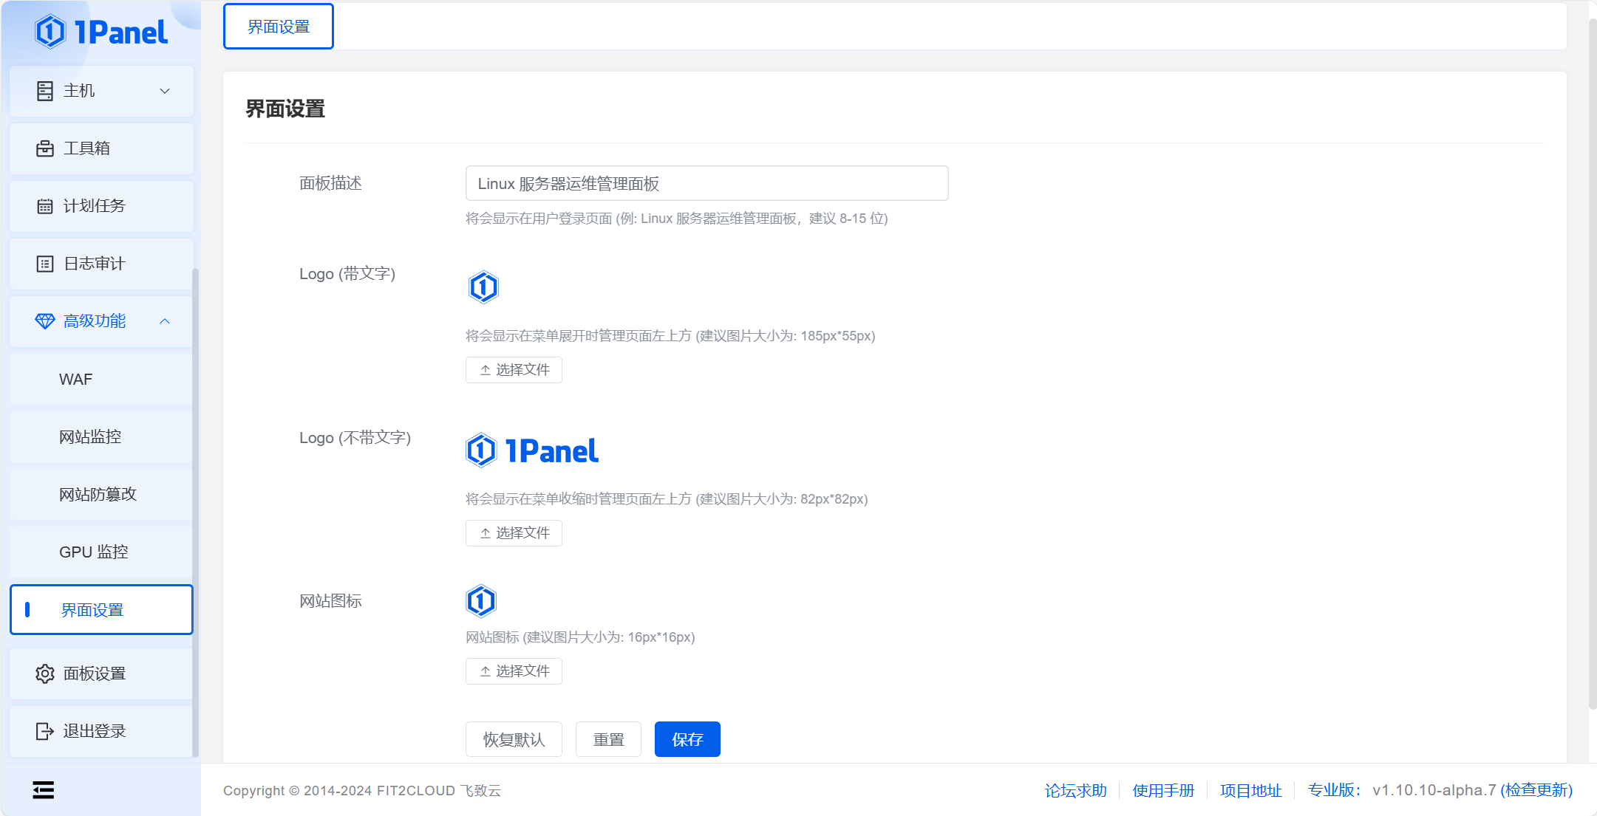The image size is (1597, 816).
Task: Click the Logo (带文字) preview image
Action: tap(483, 287)
